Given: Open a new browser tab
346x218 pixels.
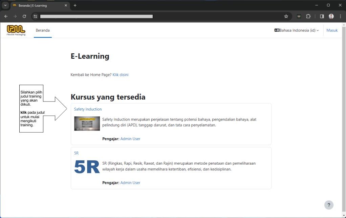Looking at the screenshot, I should pyautogui.click(x=75, y=5).
